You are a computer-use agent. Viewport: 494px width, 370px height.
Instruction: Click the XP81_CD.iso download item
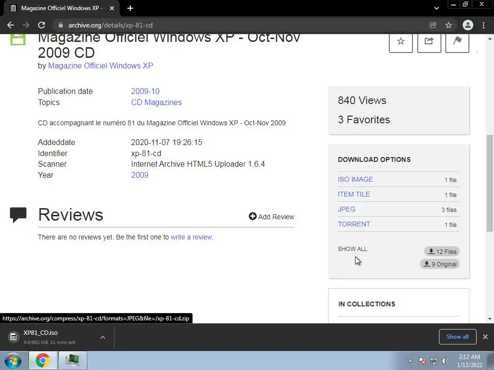coord(50,337)
